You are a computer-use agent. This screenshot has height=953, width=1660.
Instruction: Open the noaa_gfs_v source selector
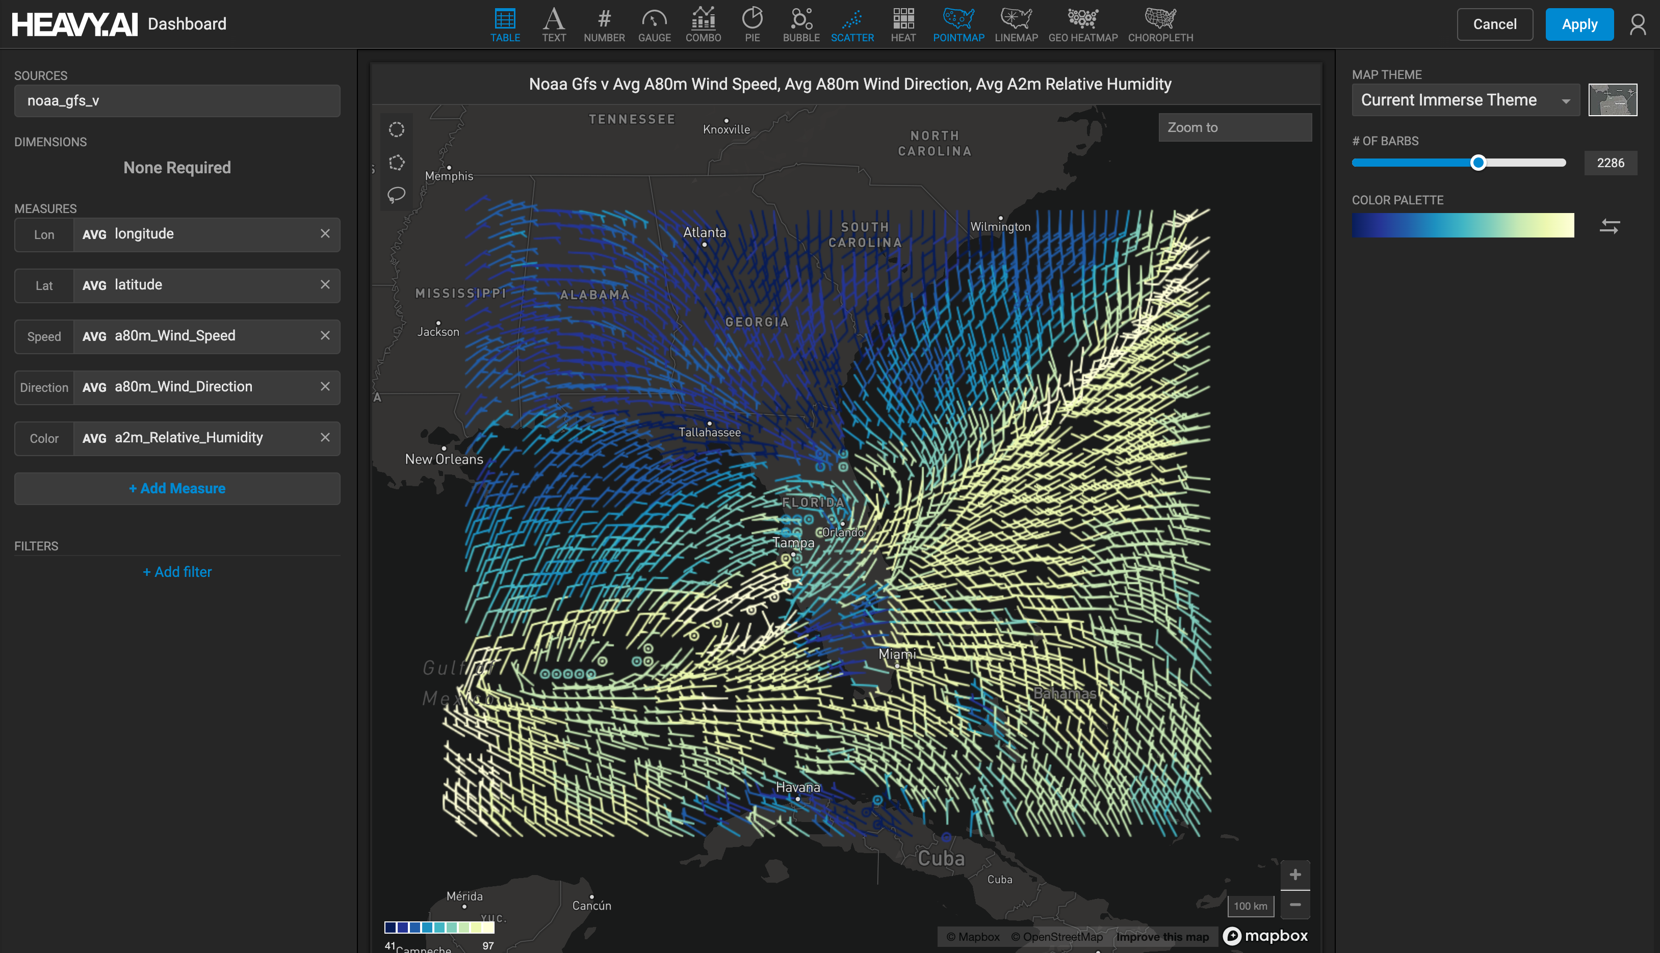click(177, 101)
